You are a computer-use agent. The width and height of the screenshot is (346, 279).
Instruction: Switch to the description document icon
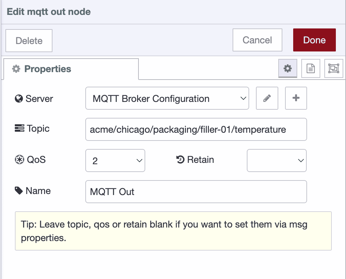point(310,68)
